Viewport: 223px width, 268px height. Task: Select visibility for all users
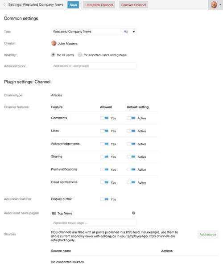click(54, 55)
